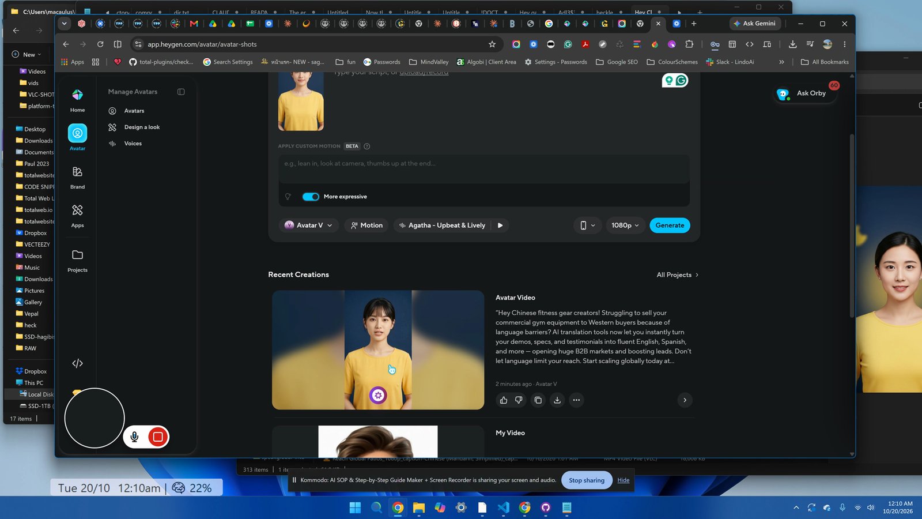Download the Avatar Video
The height and width of the screenshot is (519, 922).
click(x=557, y=400)
